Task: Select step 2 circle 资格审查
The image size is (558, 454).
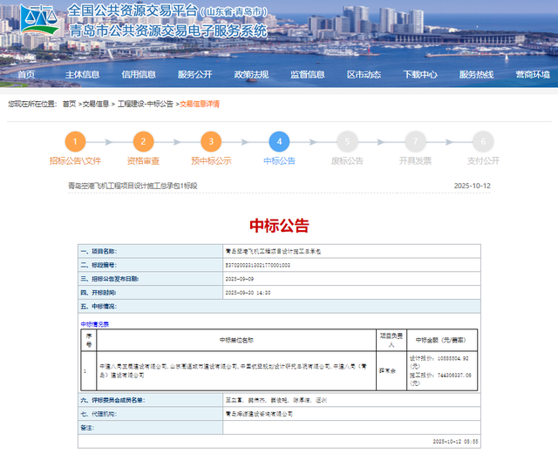Action: click(143, 142)
